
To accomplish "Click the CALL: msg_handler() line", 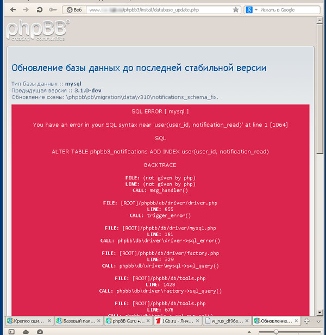I will [160, 190].
